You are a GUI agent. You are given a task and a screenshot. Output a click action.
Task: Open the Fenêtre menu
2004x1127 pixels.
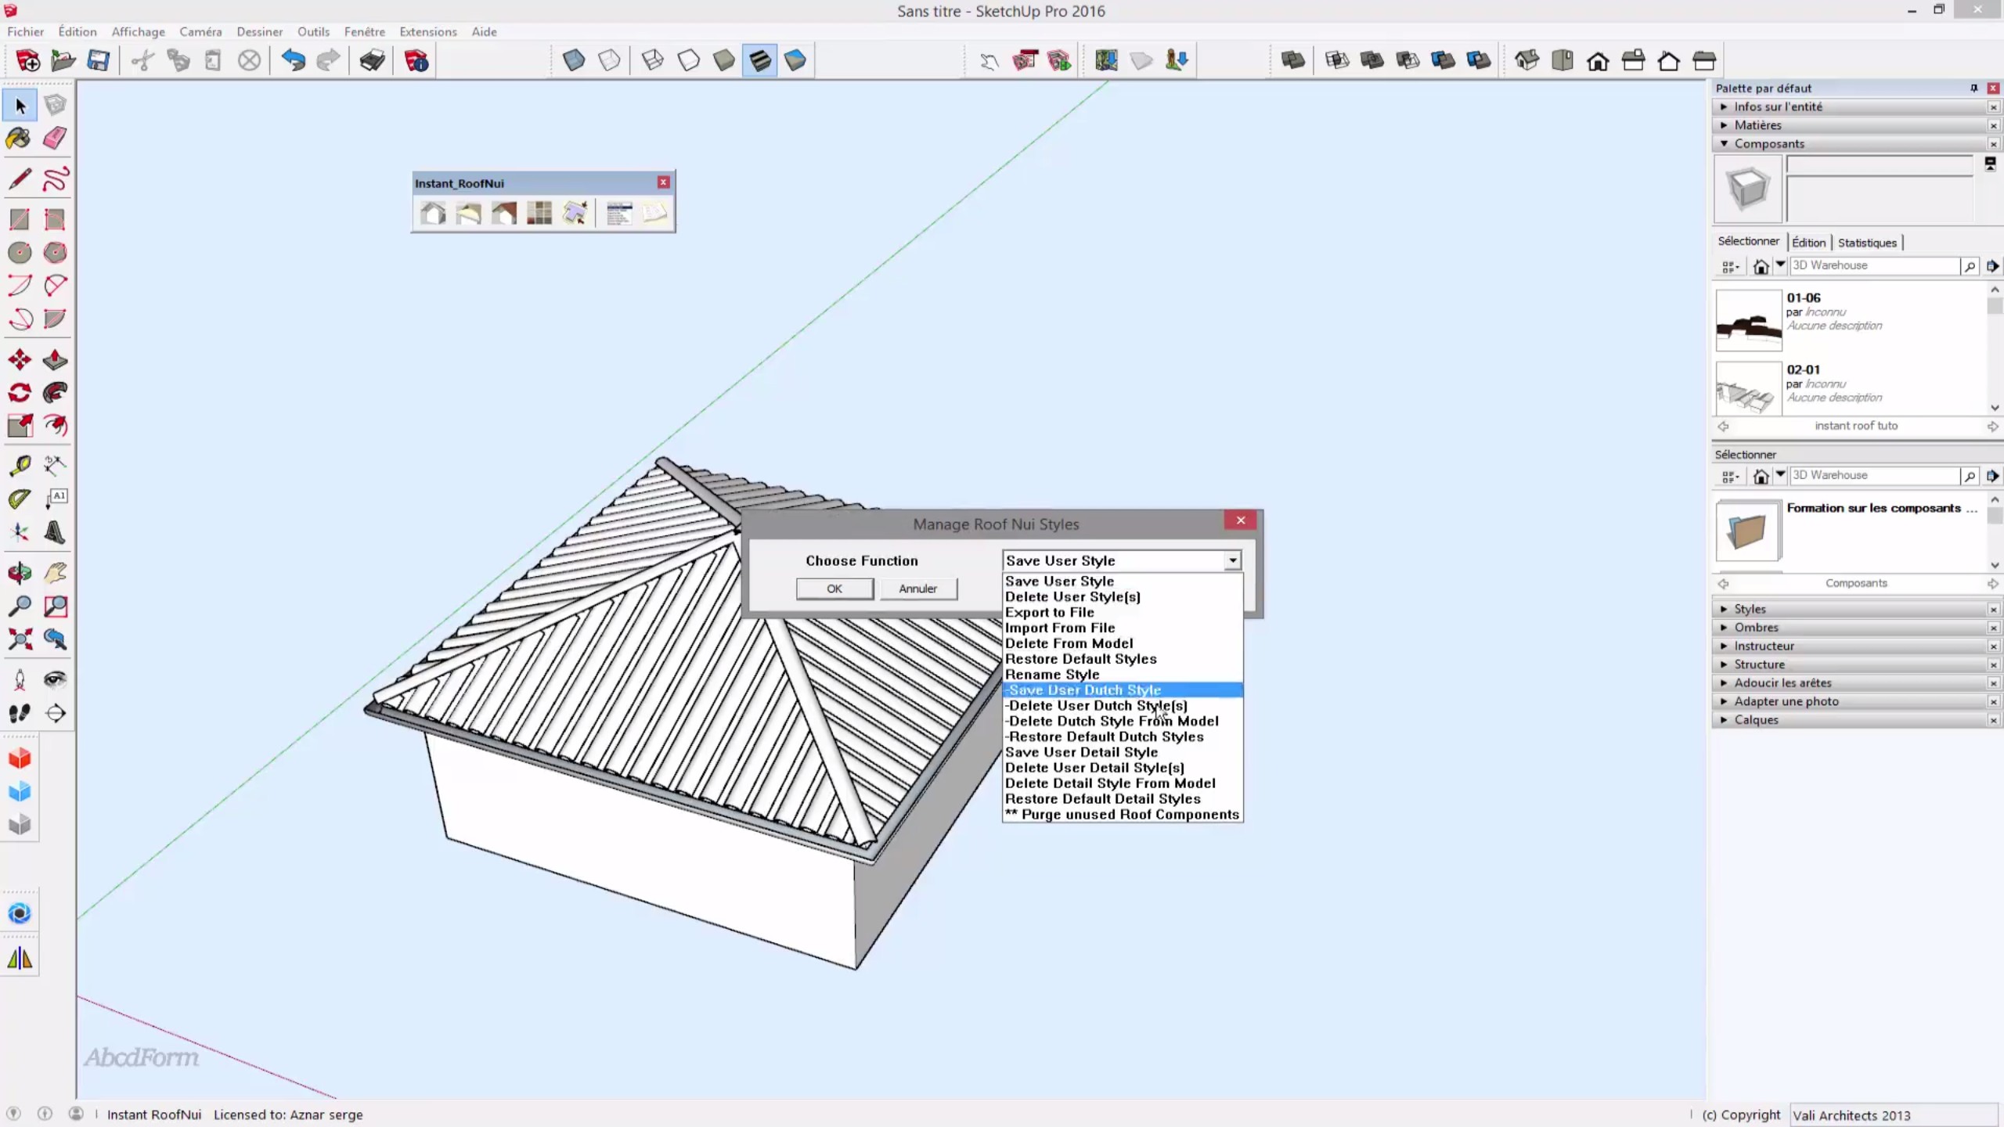click(x=365, y=31)
